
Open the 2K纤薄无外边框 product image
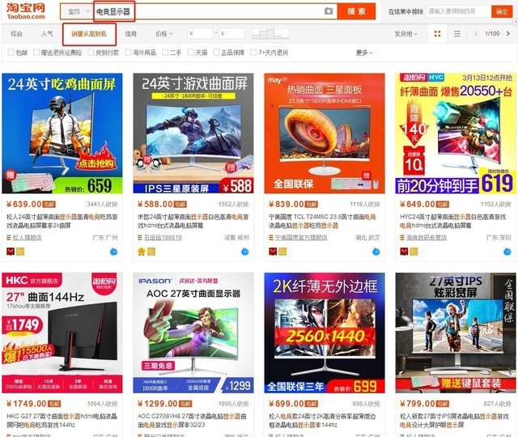point(325,333)
